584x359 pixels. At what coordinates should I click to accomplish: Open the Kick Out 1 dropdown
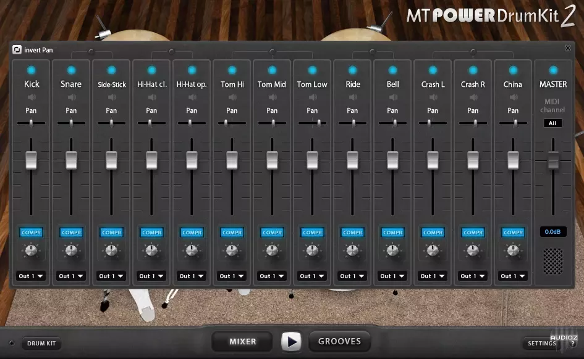point(31,276)
